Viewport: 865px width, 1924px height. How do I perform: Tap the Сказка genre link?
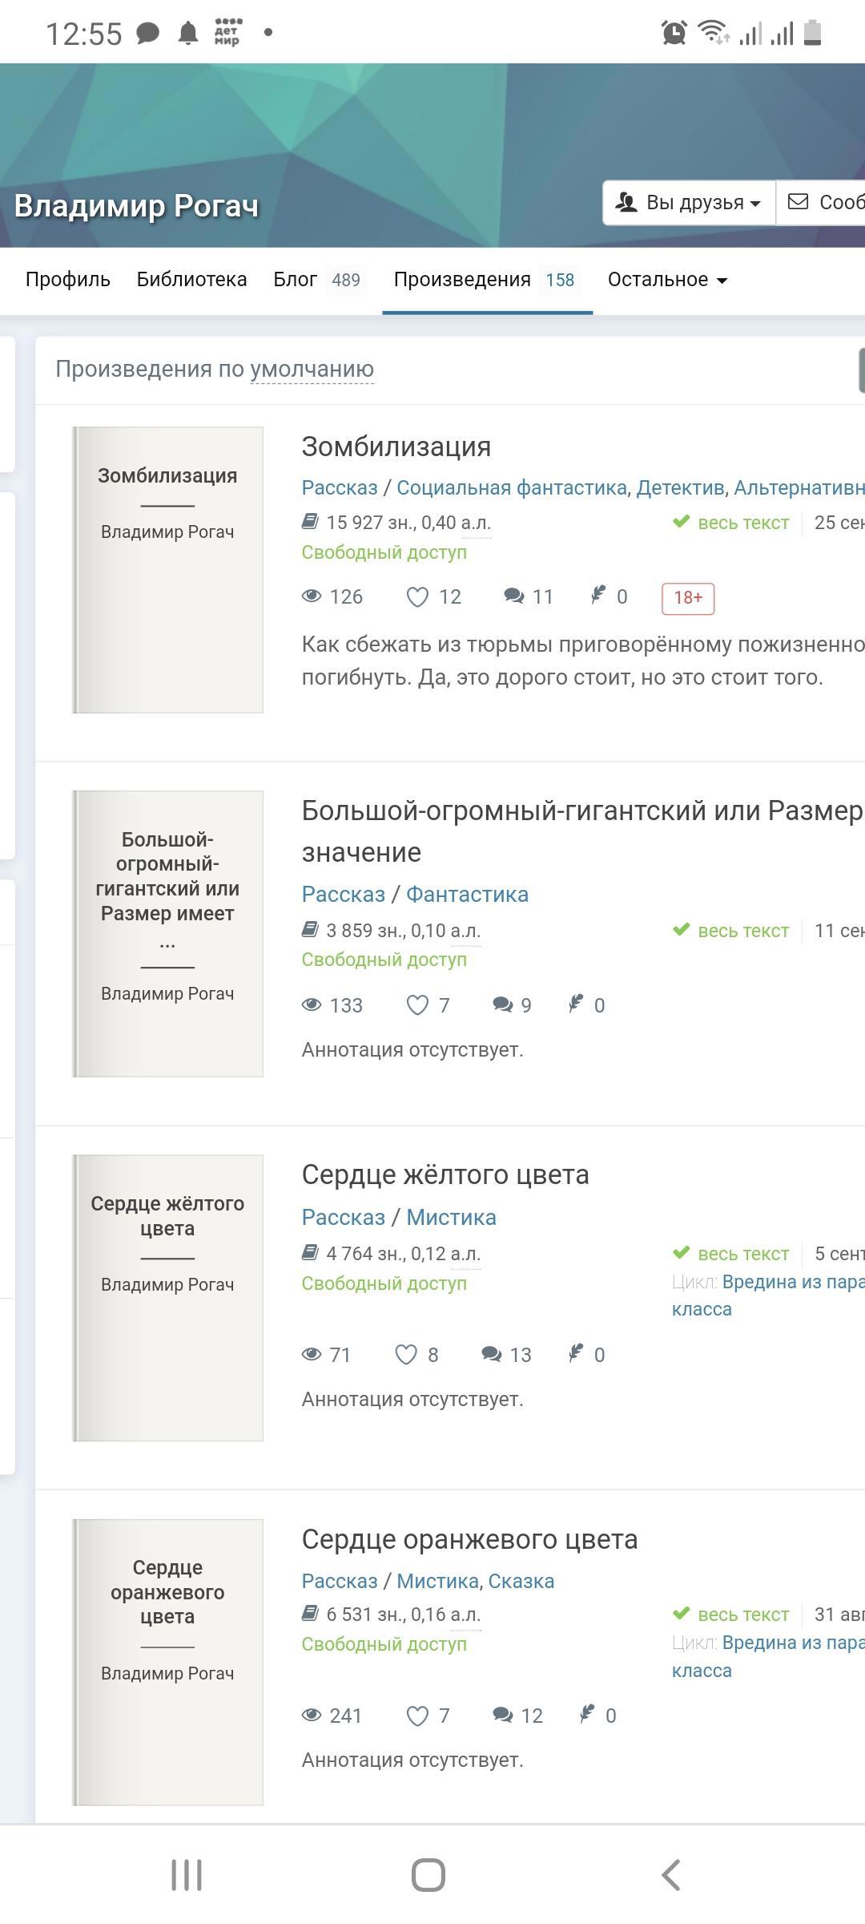click(521, 1581)
